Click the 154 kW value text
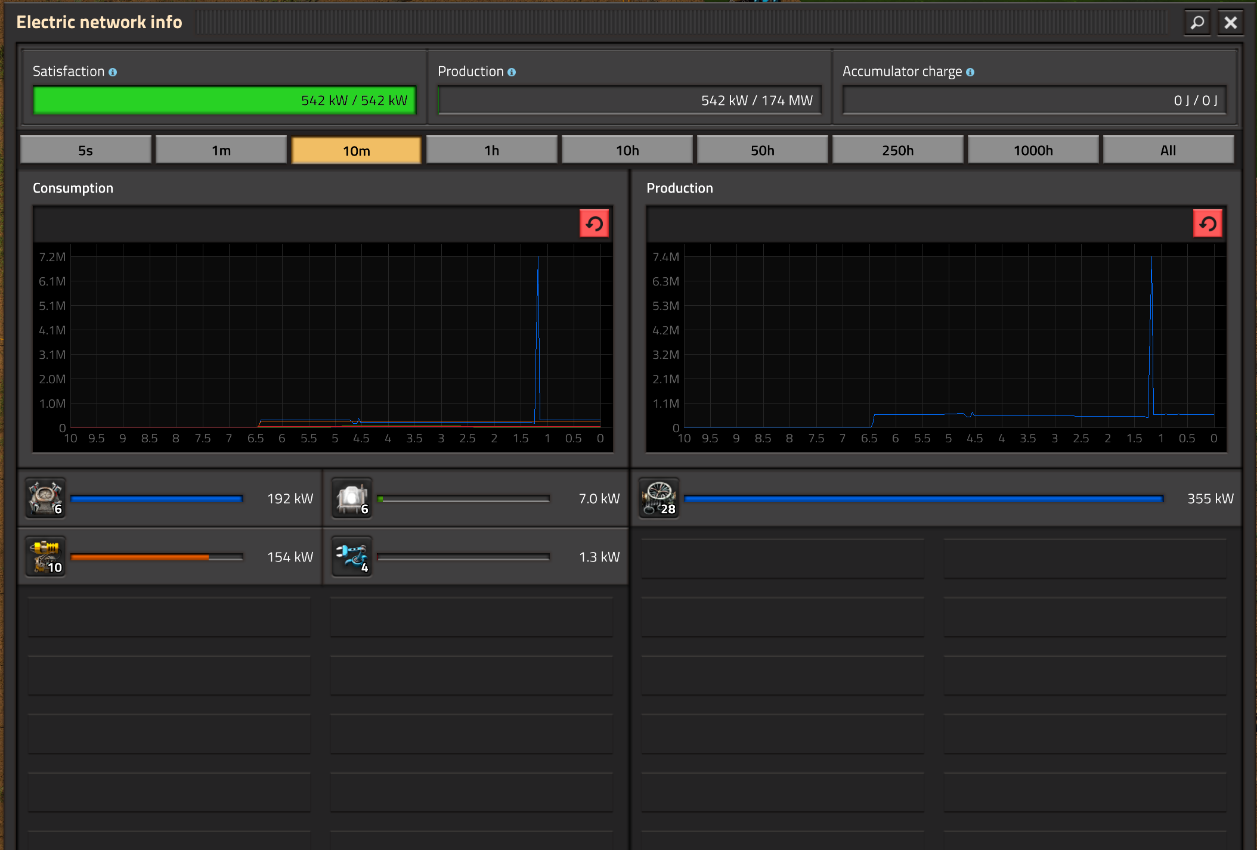 (290, 557)
